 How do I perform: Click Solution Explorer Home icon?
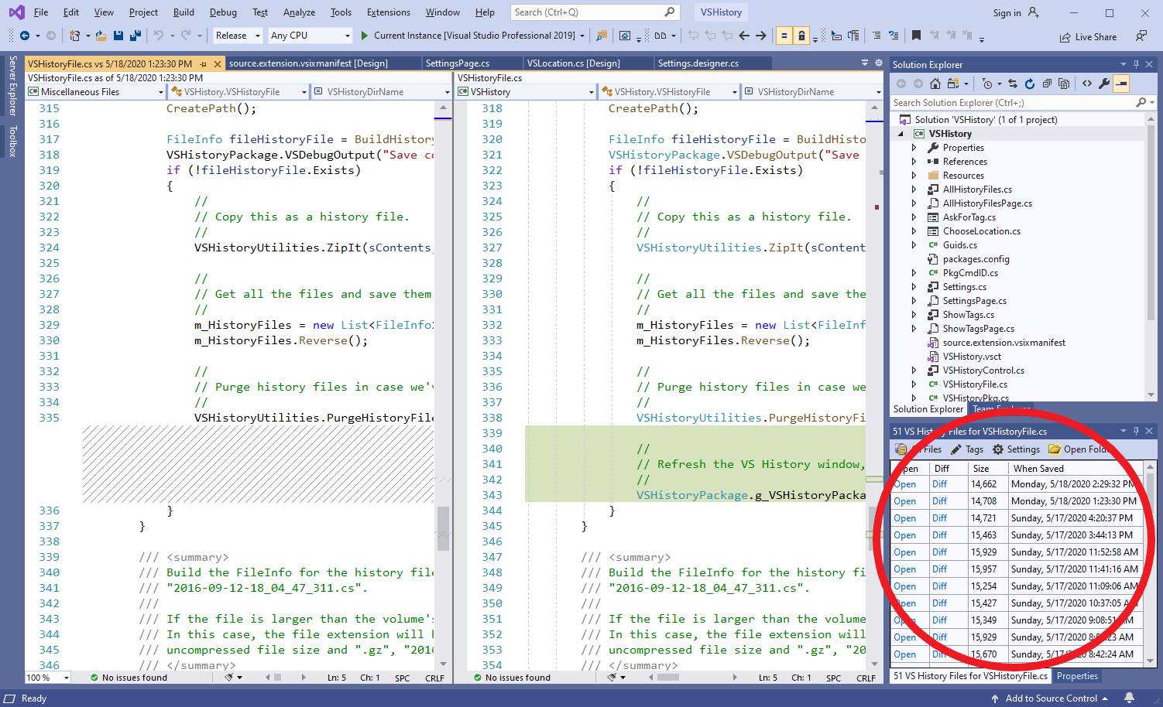(935, 84)
